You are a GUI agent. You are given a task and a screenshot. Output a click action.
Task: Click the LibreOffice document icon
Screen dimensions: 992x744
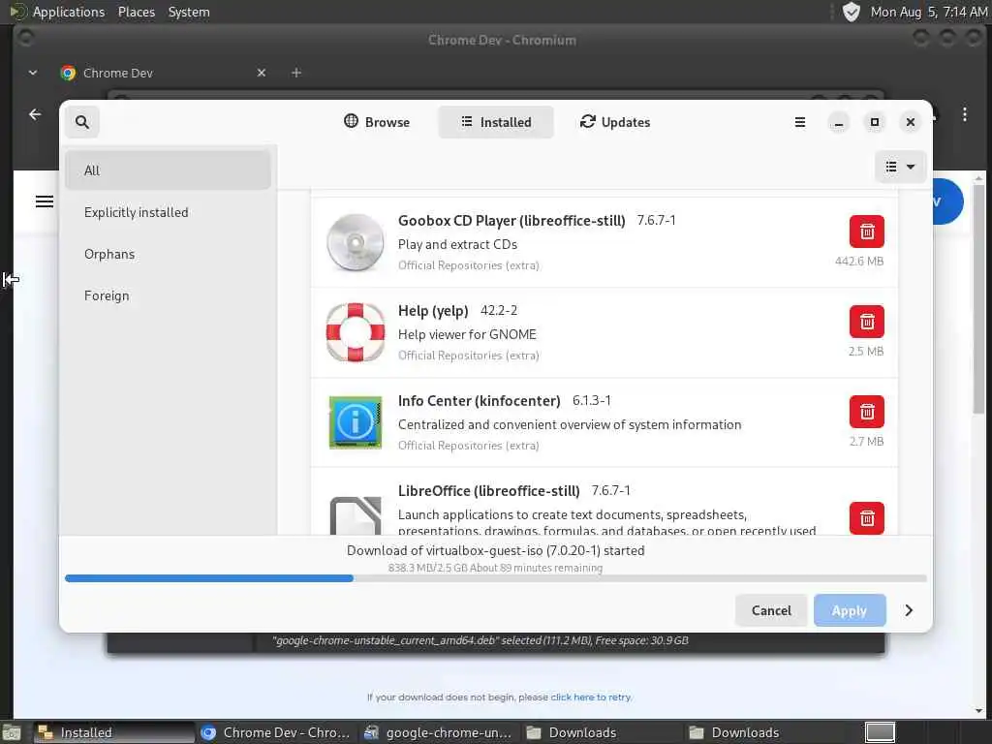(x=355, y=515)
